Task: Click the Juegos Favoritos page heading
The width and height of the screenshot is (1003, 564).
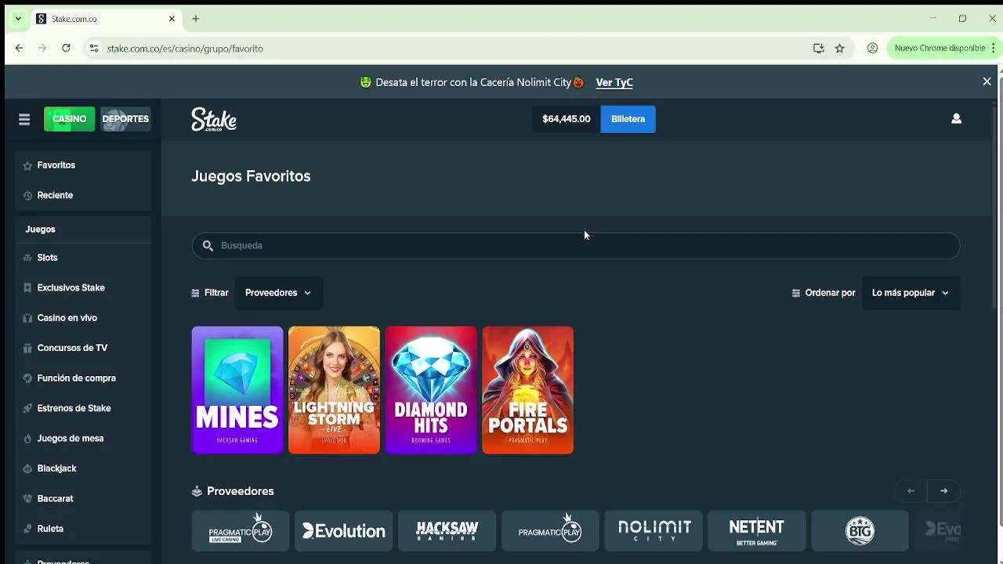Action: coord(251,176)
